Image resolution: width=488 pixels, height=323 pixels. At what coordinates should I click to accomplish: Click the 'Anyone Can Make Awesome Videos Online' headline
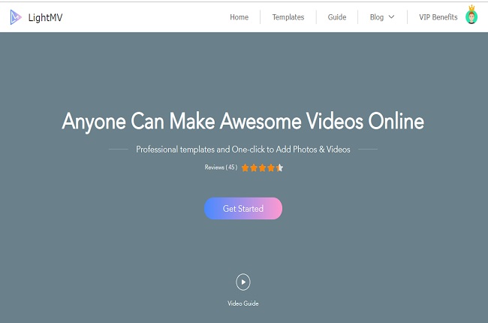[x=243, y=121]
